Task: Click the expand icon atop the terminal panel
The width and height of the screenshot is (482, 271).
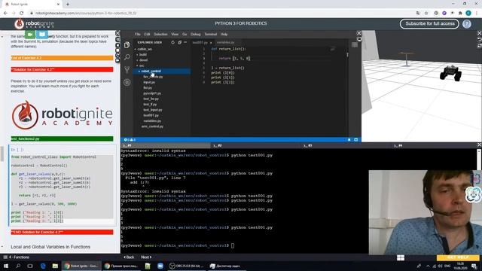Action: 479,145
